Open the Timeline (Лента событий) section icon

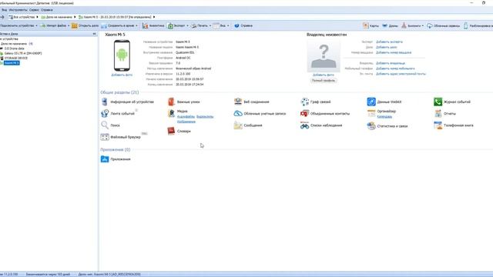pos(105,113)
